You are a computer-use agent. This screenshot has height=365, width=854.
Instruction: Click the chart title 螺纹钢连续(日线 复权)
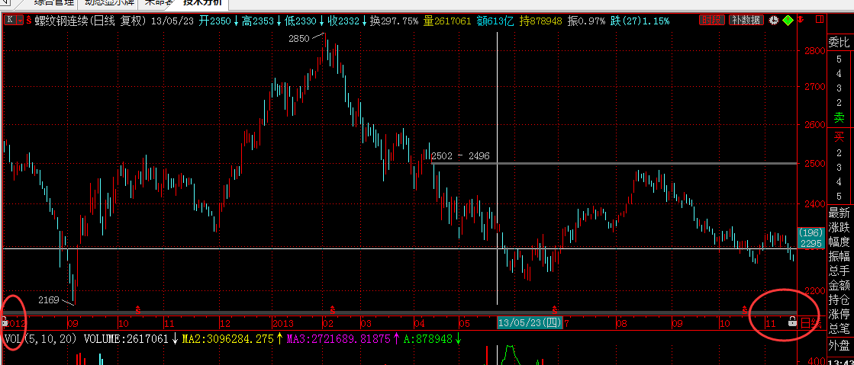tap(91, 21)
